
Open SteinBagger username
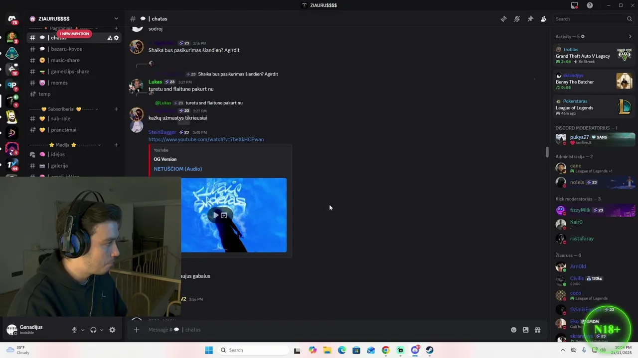pyautogui.click(x=162, y=132)
